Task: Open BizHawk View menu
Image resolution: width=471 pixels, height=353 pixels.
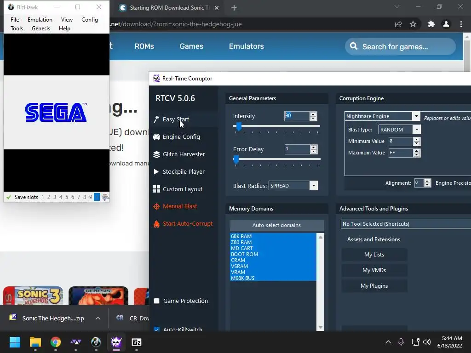Action: pos(67,19)
